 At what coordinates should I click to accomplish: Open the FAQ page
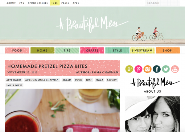[22, 3]
